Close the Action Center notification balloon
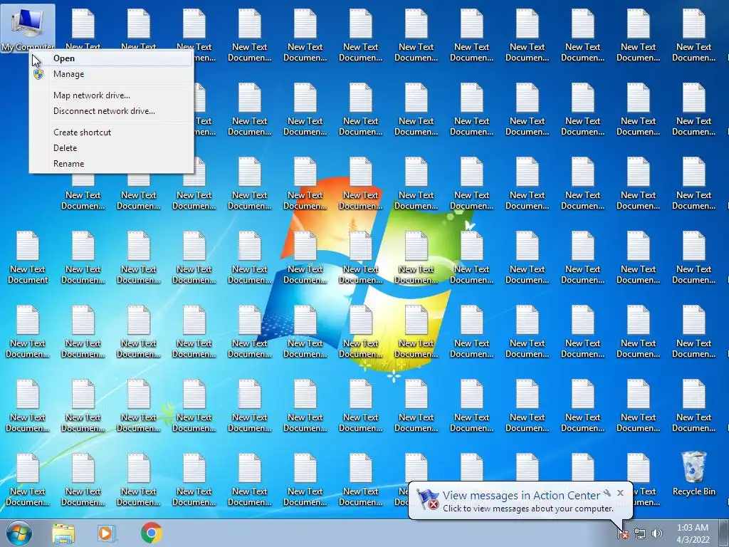729x547 pixels. (x=620, y=493)
